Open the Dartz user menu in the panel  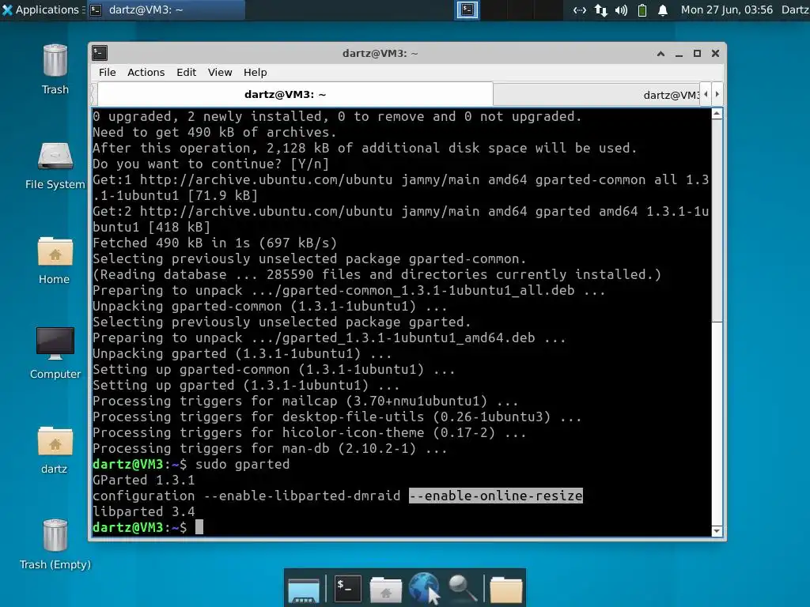[795, 9]
